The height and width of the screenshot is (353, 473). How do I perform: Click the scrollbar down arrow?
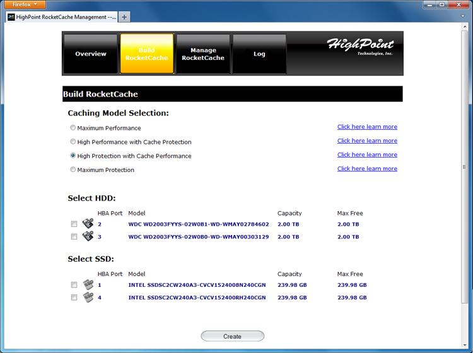tap(465, 345)
